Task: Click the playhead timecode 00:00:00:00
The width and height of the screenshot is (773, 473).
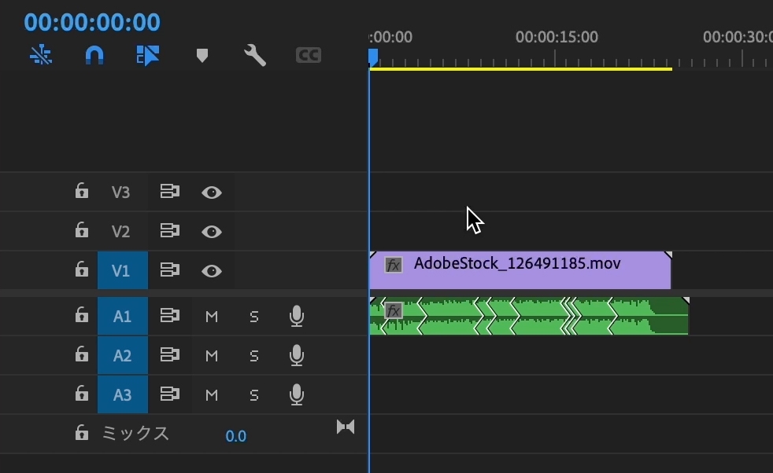Action: click(92, 22)
